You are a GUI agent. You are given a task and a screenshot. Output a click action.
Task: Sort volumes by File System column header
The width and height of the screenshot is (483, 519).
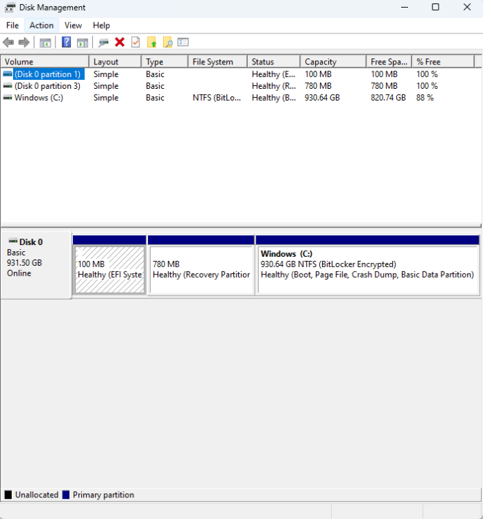coord(212,62)
